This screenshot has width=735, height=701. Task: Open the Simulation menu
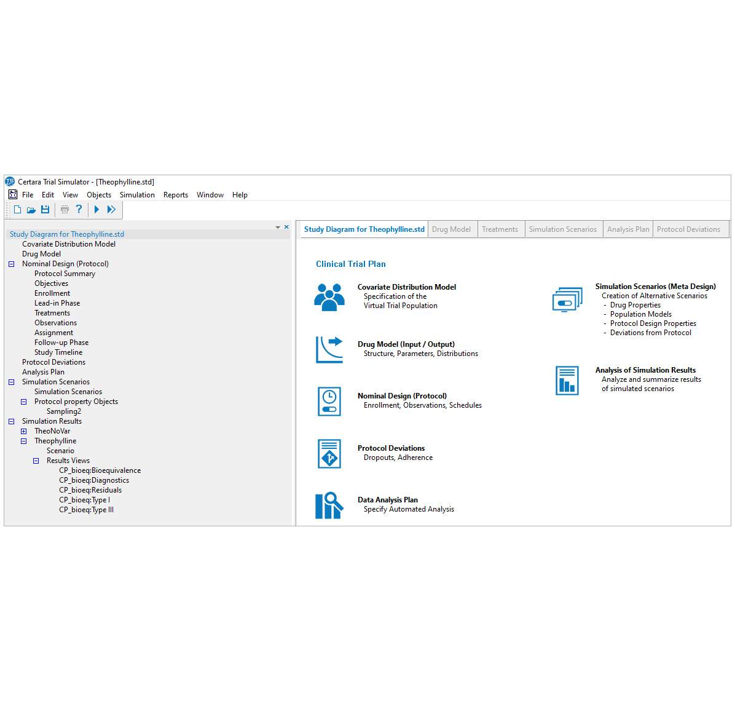coord(137,194)
